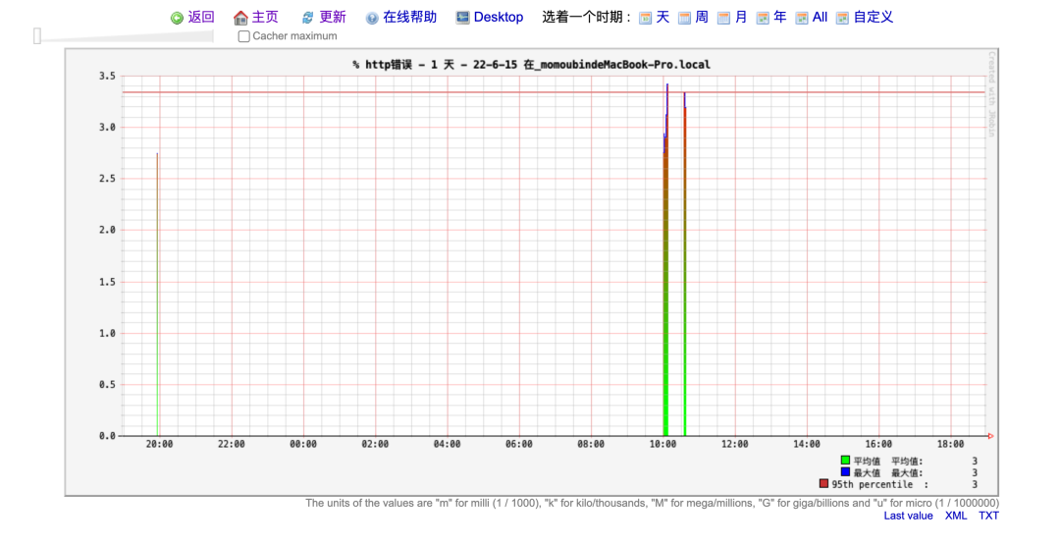Open the Desktop link
This screenshot has height=547, width=1060.
pos(499,17)
